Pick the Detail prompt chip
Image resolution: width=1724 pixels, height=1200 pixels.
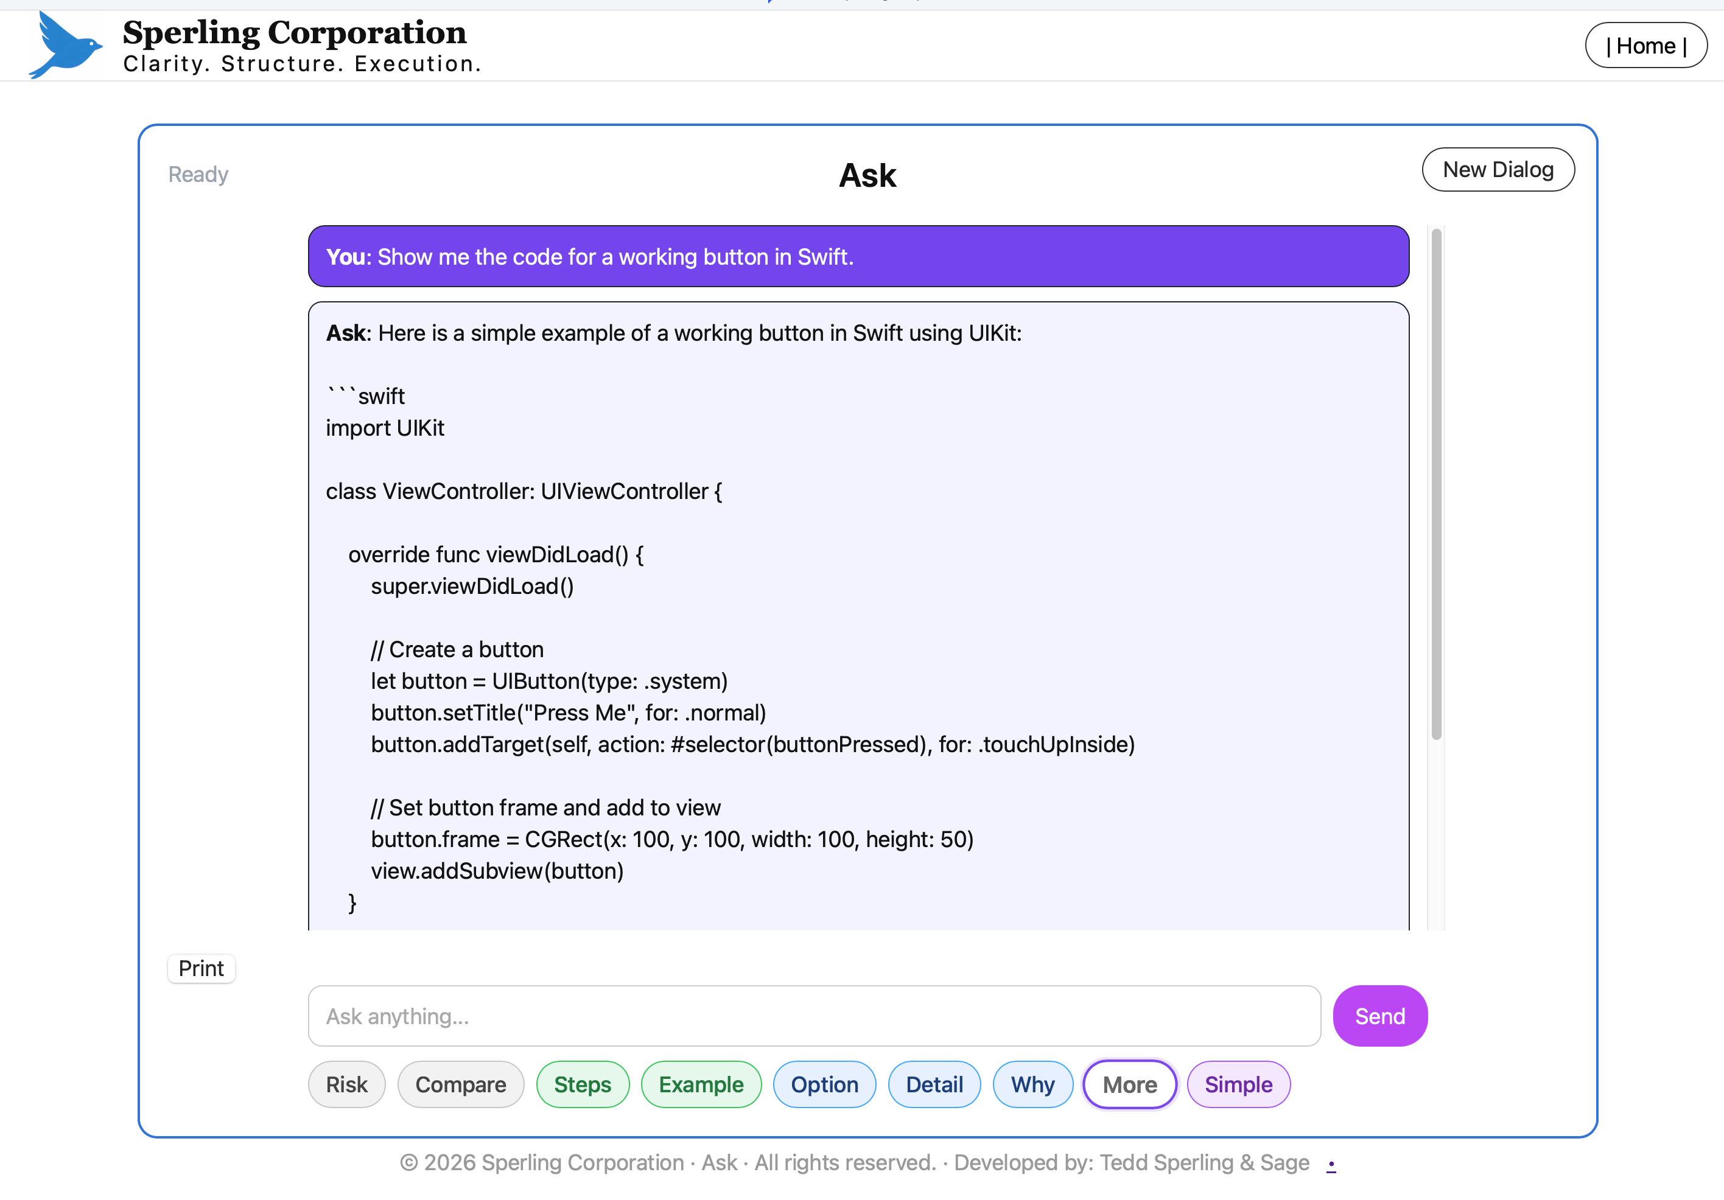click(x=934, y=1084)
